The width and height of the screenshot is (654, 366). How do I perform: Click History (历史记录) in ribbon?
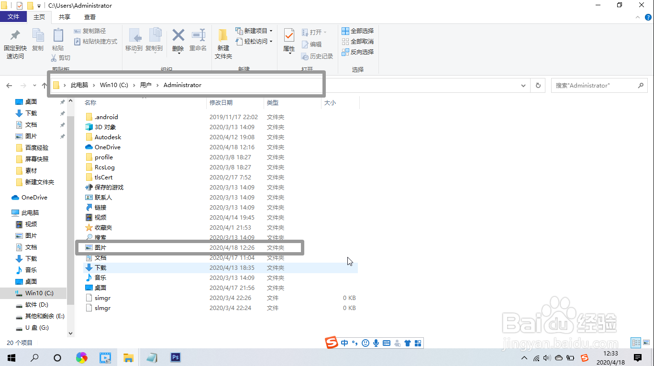[x=317, y=56]
